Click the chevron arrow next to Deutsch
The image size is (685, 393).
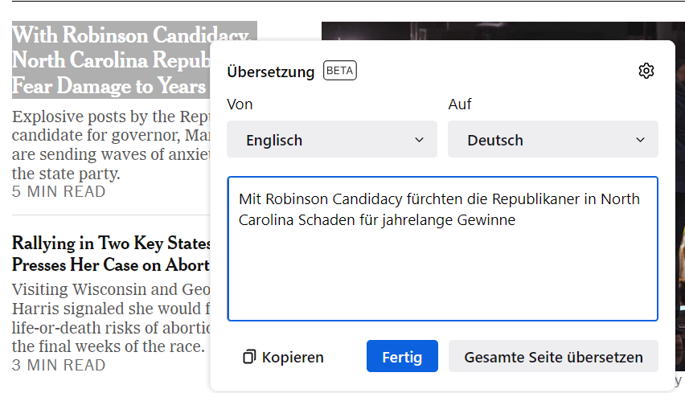click(640, 140)
